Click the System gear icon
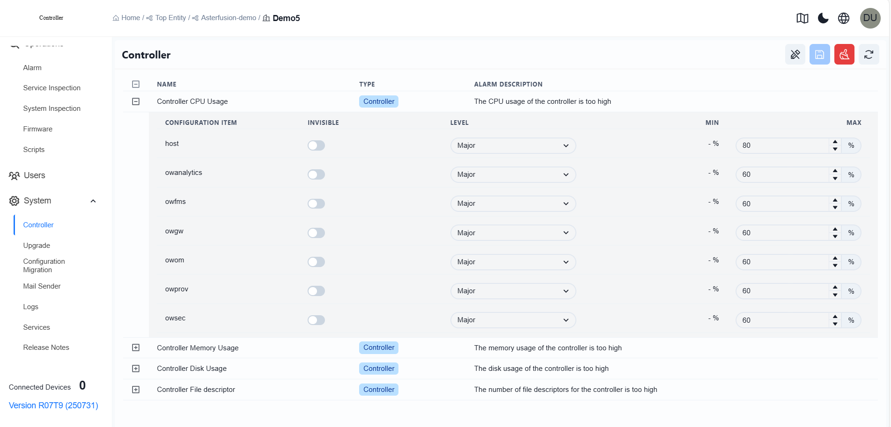 click(x=15, y=201)
